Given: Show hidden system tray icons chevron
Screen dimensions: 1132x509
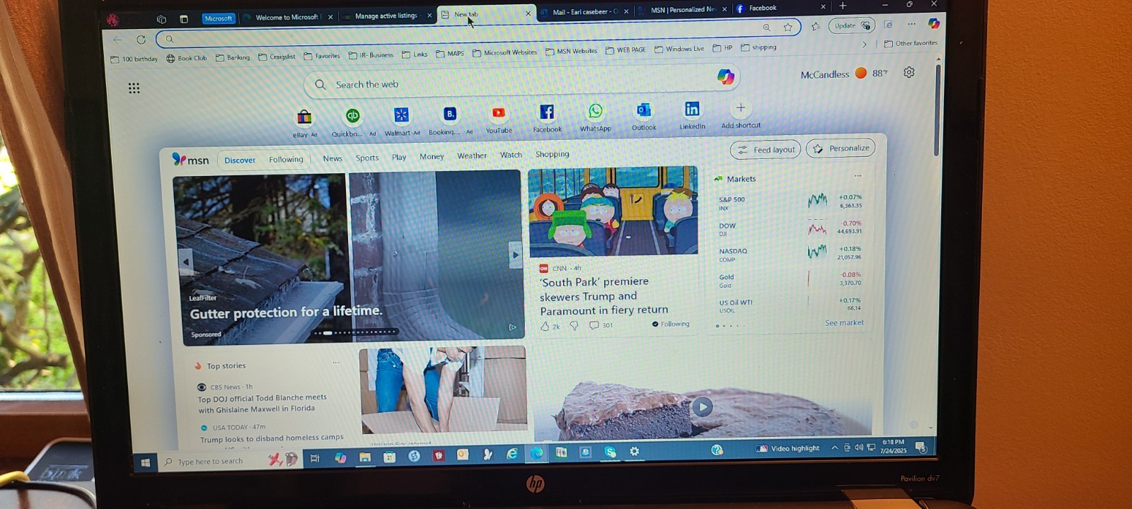Looking at the screenshot, I should click(835, 448).
